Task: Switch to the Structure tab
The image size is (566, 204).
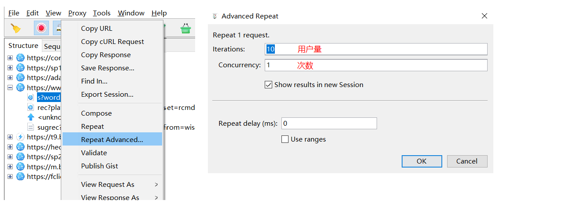Action: 23,46
